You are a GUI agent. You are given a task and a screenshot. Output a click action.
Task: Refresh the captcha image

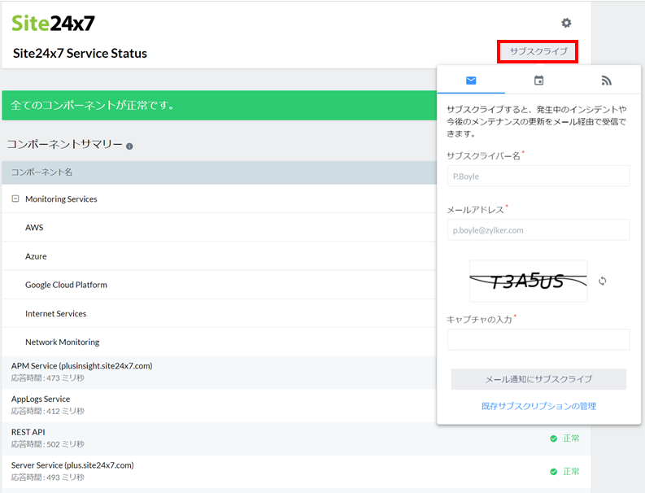point(603,281)
